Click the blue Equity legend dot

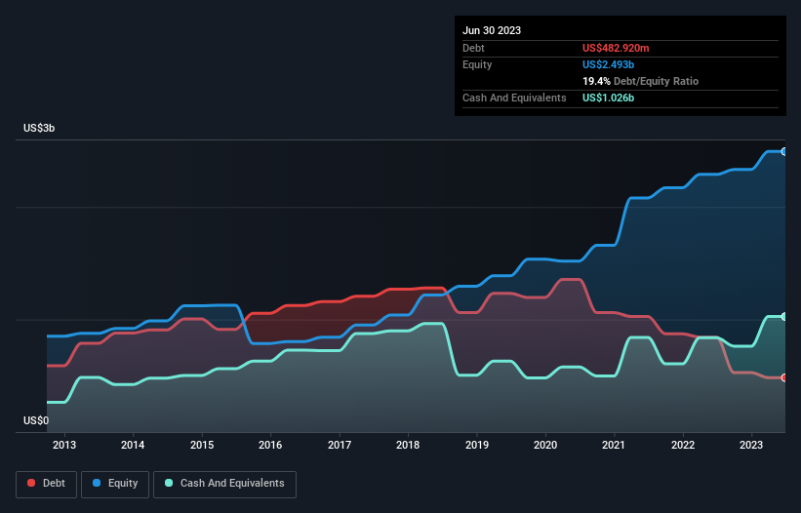(97, 483)
